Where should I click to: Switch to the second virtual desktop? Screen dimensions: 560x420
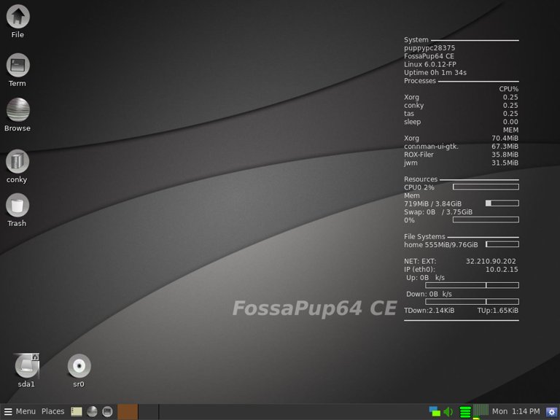148,411
